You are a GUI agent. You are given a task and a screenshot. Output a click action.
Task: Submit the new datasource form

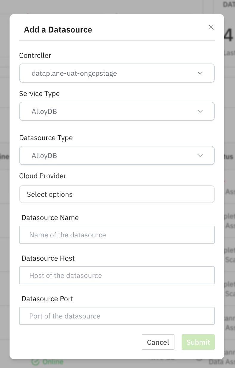pyautogui.click(x=198, y=342)
